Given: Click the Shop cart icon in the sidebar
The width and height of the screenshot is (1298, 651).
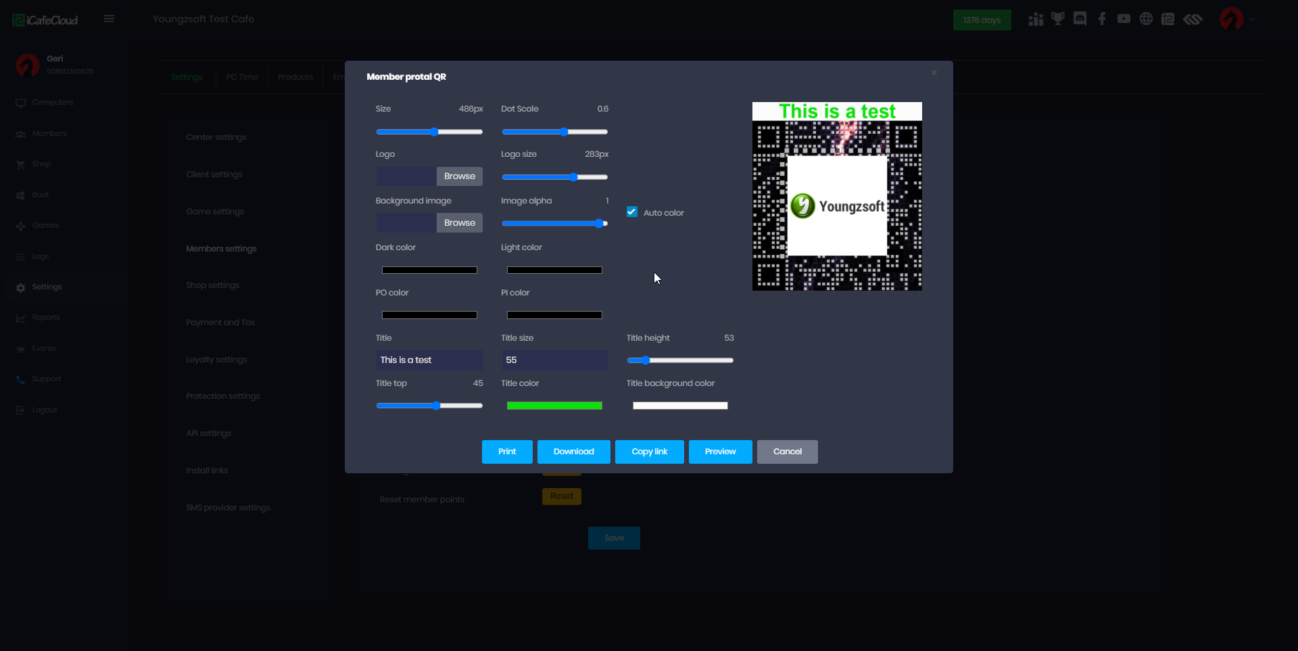Looking at the screenshot, I should [x=20, y=164].
